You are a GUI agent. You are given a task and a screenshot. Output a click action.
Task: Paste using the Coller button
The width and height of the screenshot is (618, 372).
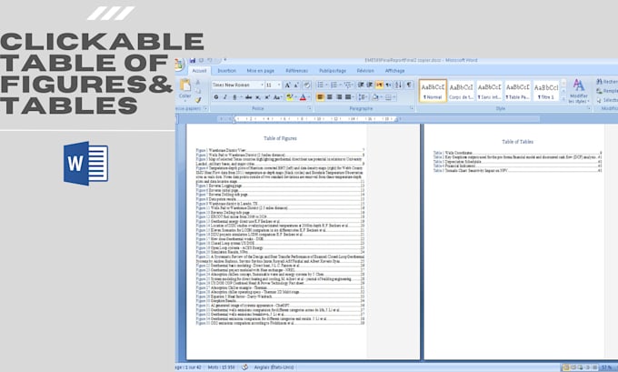click(x=184, y=89)
